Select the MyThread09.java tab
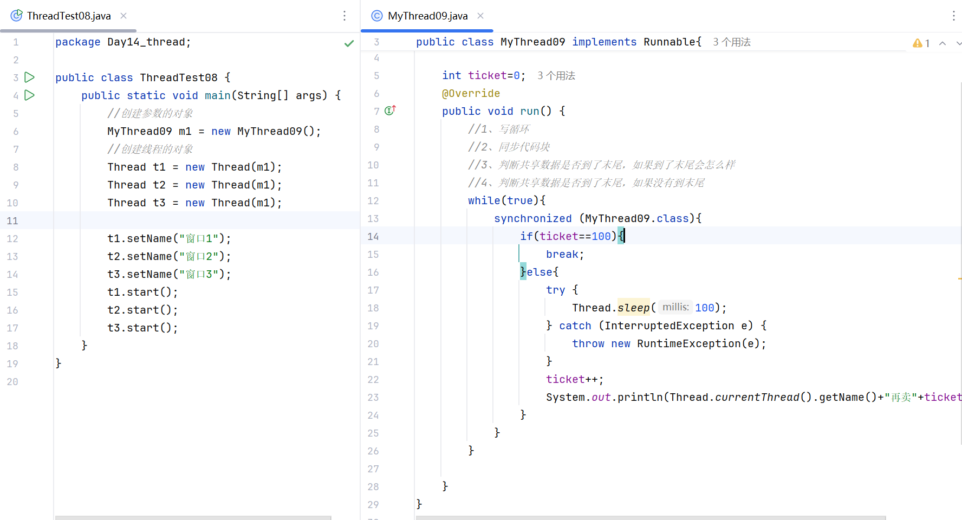This screenshot has width=962, height=520. [x=427, y=16]
